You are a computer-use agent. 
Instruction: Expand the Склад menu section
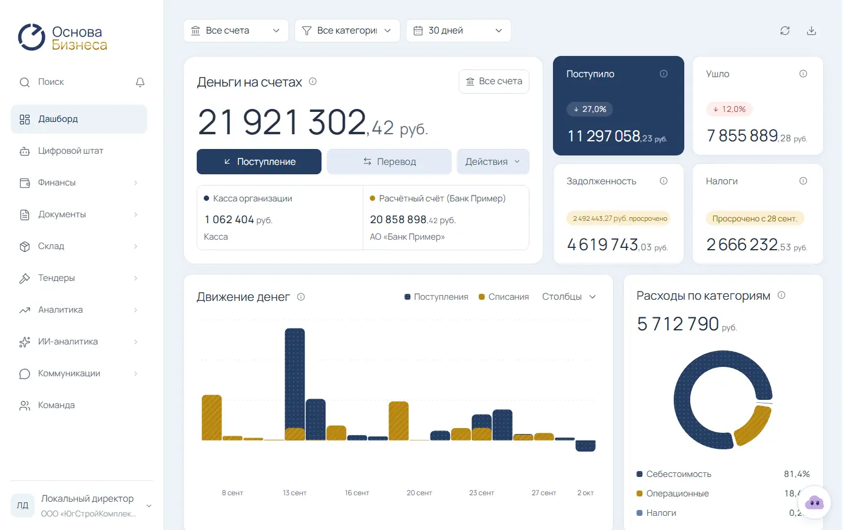pyautogui.click(x=79, y=246)
